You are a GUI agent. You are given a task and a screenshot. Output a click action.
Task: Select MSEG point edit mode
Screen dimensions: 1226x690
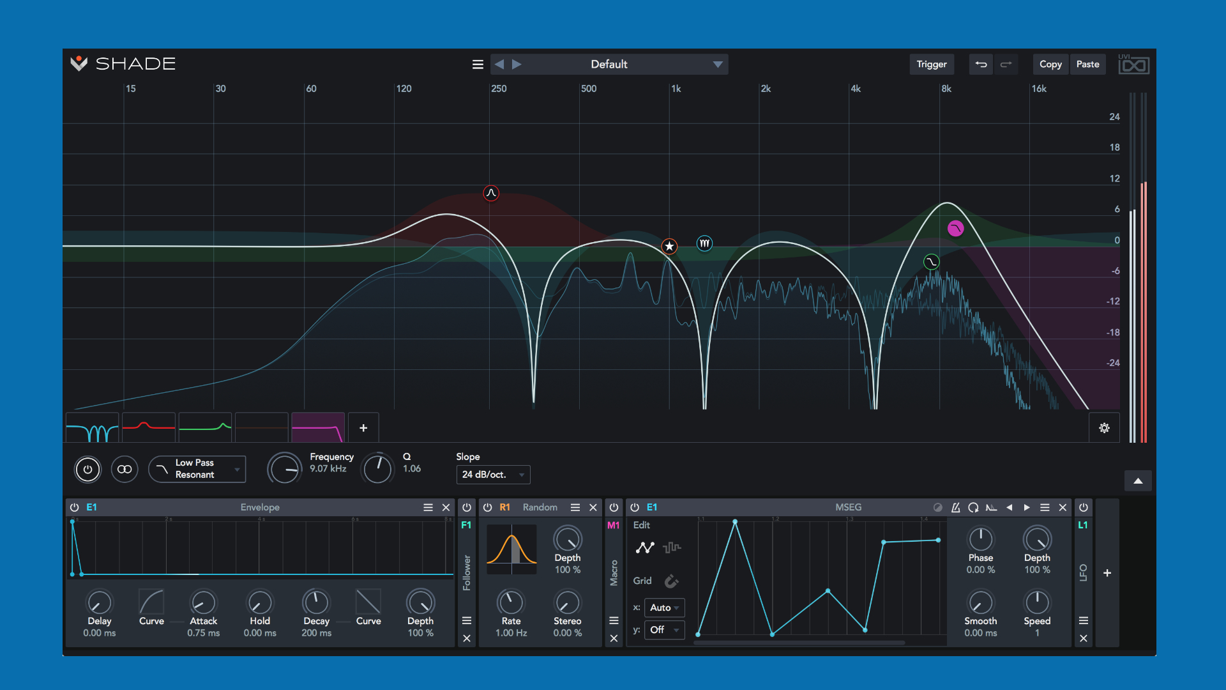[x=645, y=548]
